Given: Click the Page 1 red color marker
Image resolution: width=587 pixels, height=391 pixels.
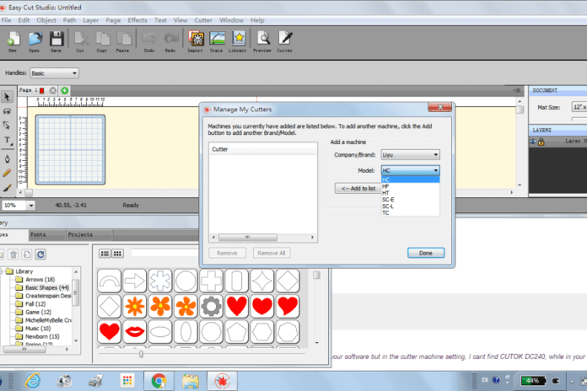Looking at the screenshot, I should point(42,90).
